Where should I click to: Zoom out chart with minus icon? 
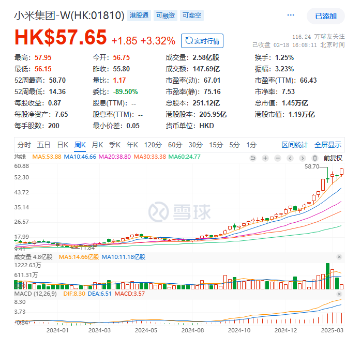[x=278, y=158]
